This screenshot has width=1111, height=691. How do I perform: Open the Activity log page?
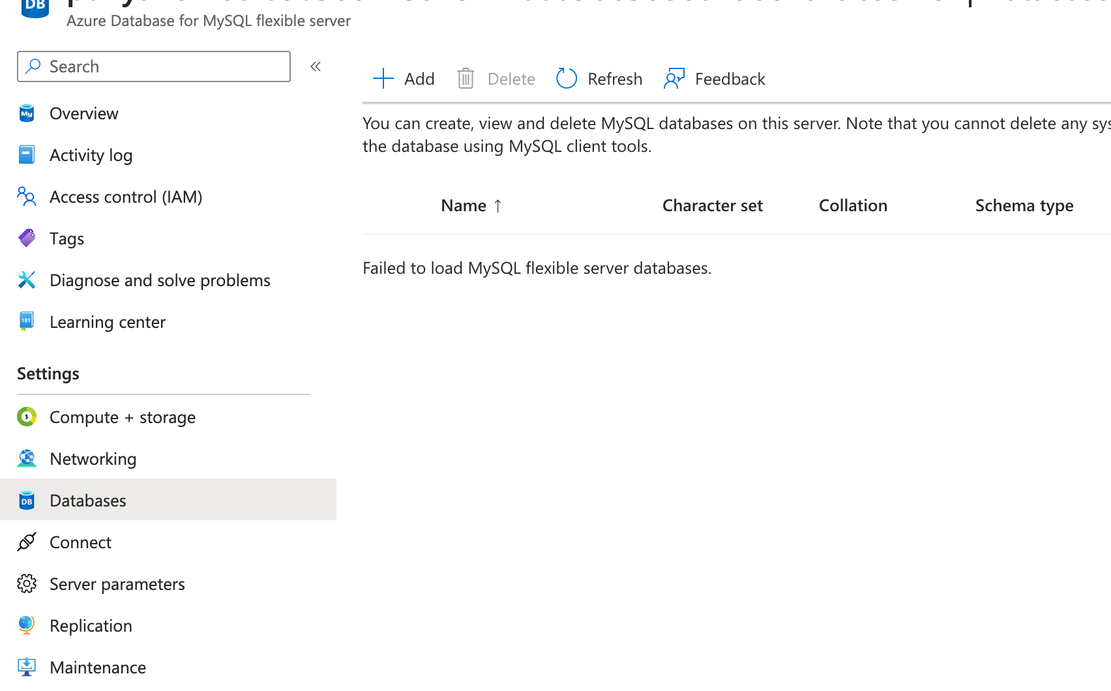point(91,155)
